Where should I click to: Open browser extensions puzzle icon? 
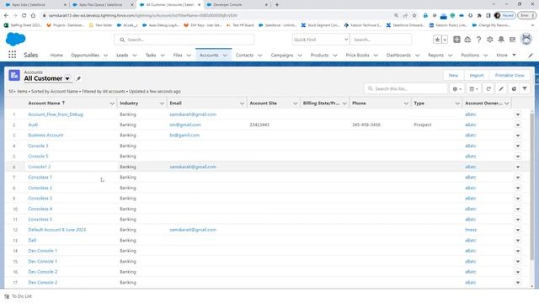click(479, 15)
